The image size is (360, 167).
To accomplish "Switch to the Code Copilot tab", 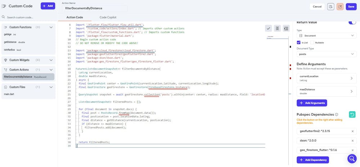I will point(108,17).
